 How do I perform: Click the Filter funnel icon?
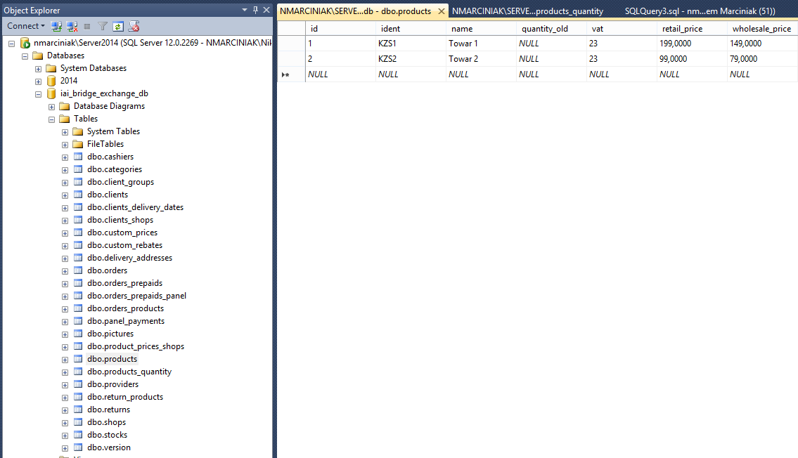click(x=103, y=26)
